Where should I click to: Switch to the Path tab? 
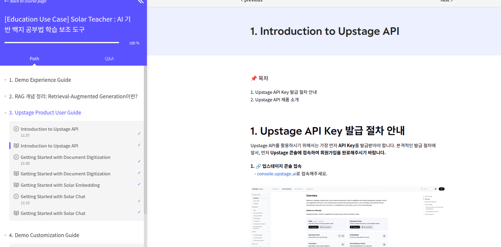[x=34, y=59]
